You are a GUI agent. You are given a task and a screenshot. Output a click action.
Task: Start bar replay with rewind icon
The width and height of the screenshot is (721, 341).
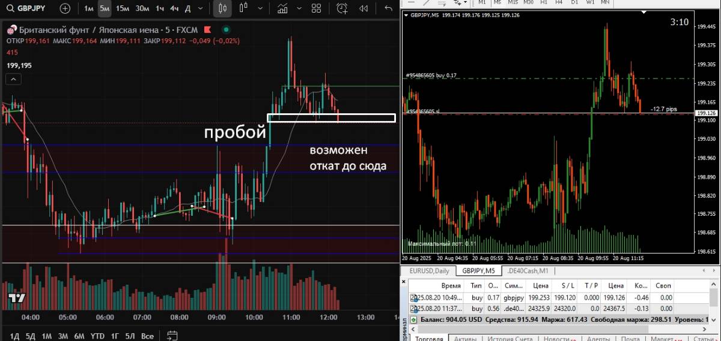[364, 8]
